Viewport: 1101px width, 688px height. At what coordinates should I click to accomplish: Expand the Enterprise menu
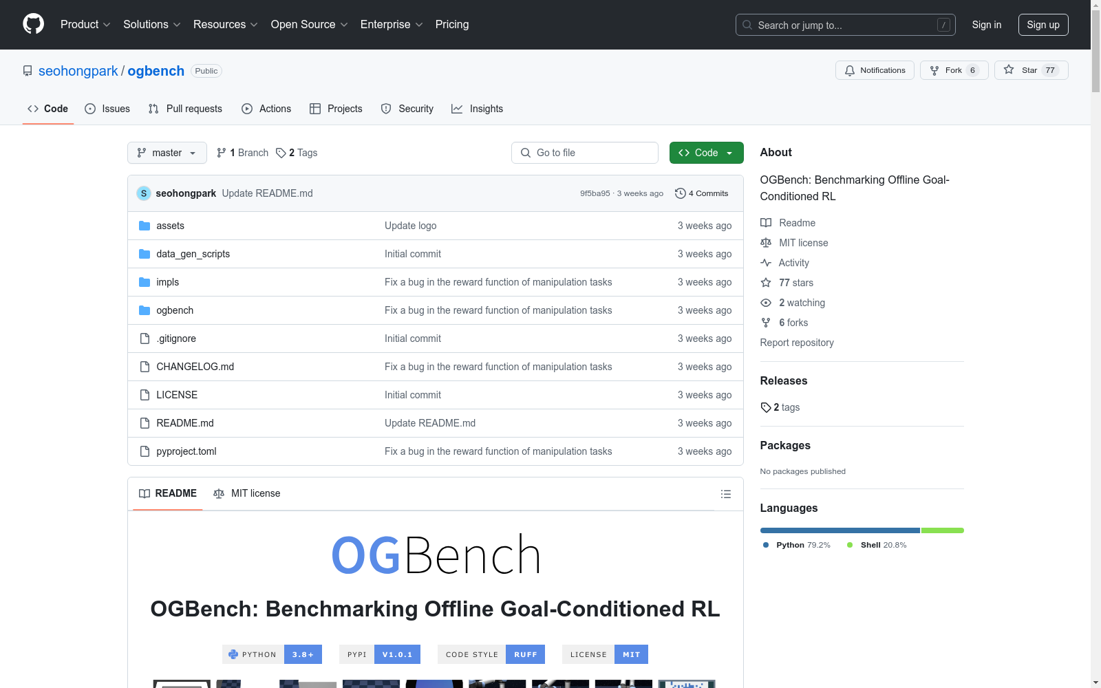pyautogui.click(x=392, y=25)
